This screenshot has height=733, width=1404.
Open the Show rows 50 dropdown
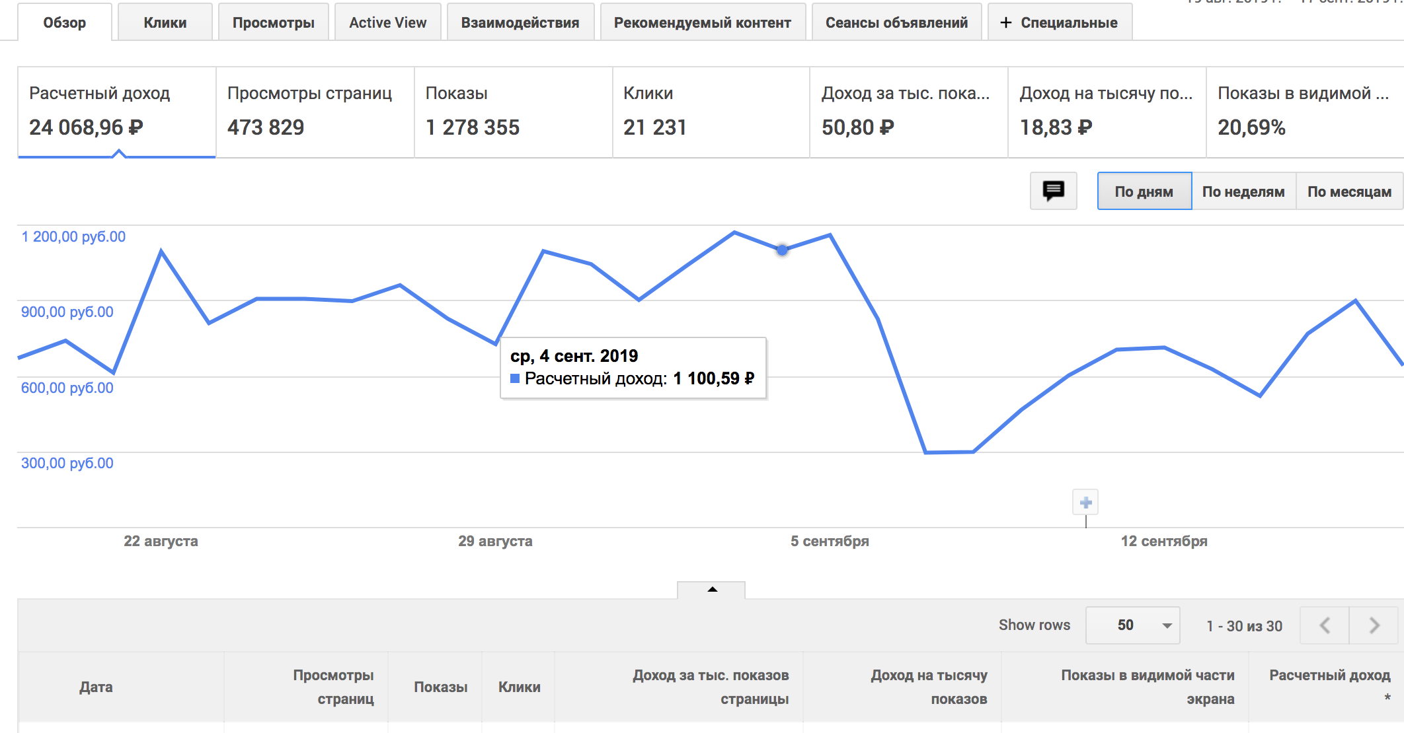click(x=1132, y=625)
